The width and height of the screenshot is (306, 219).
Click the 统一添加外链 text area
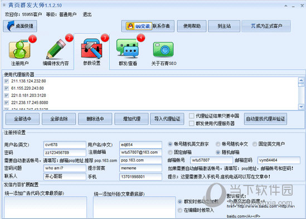(134, 207)
